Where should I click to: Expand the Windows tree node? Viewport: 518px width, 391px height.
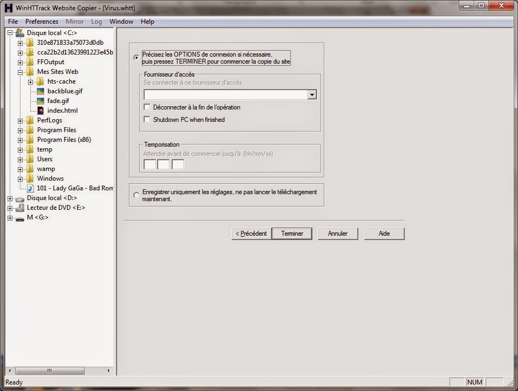click(x=20, y=179)
